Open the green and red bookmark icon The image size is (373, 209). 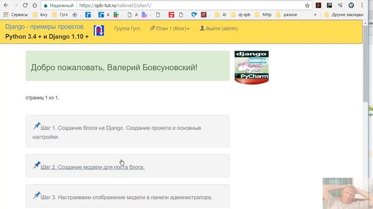[x=116, y=15]
